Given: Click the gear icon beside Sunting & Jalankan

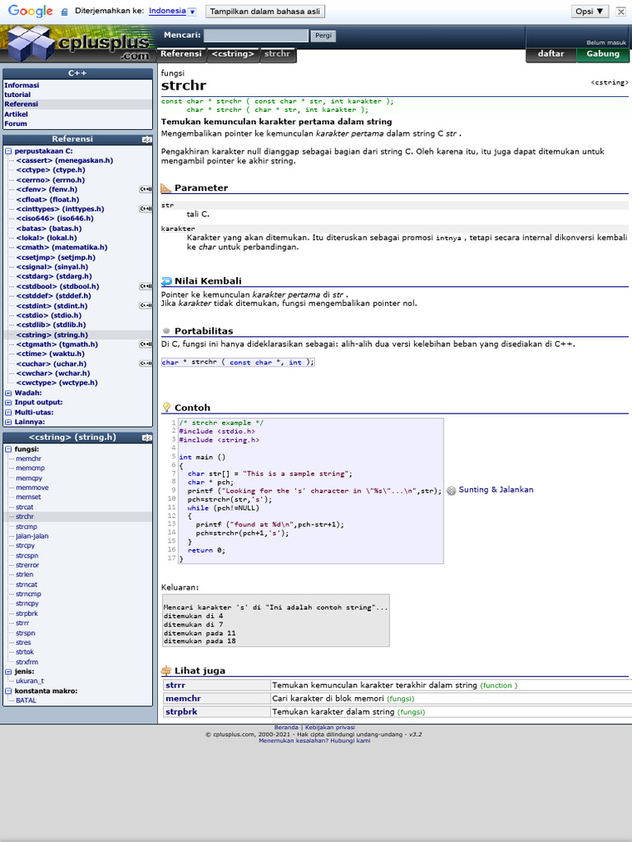Looking at the screenshot, I should coord(451,491).
